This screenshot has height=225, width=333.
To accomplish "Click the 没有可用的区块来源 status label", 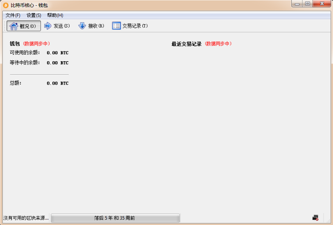I will pyautogui.click(x=26, y=218).
